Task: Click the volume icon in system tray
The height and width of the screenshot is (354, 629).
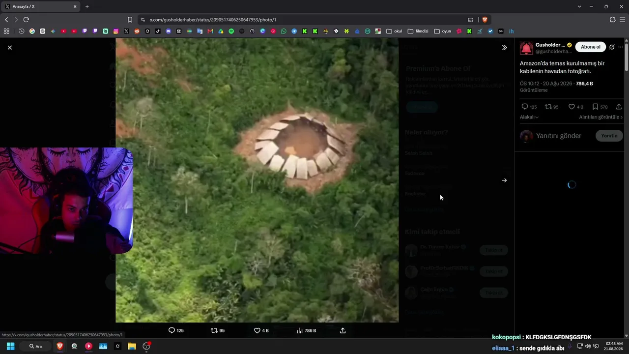Action: click(588, 346)
